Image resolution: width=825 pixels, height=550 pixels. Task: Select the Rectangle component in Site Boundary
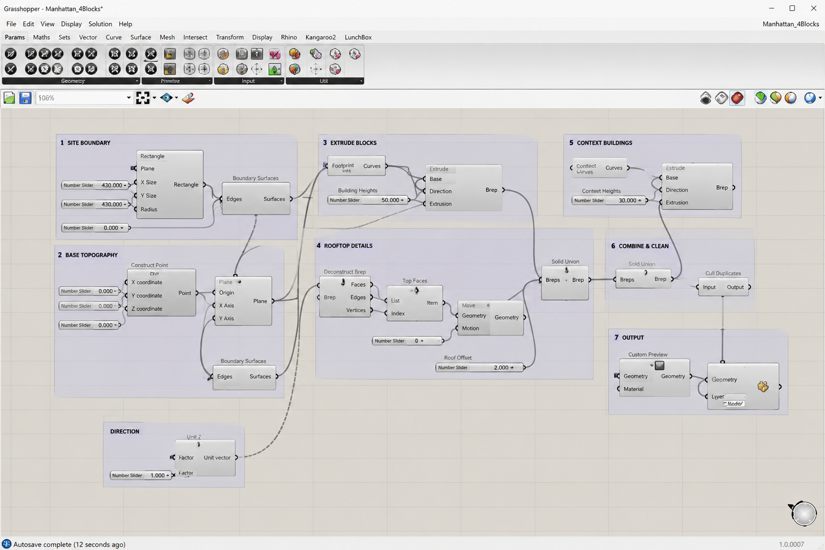pos(170,184)
